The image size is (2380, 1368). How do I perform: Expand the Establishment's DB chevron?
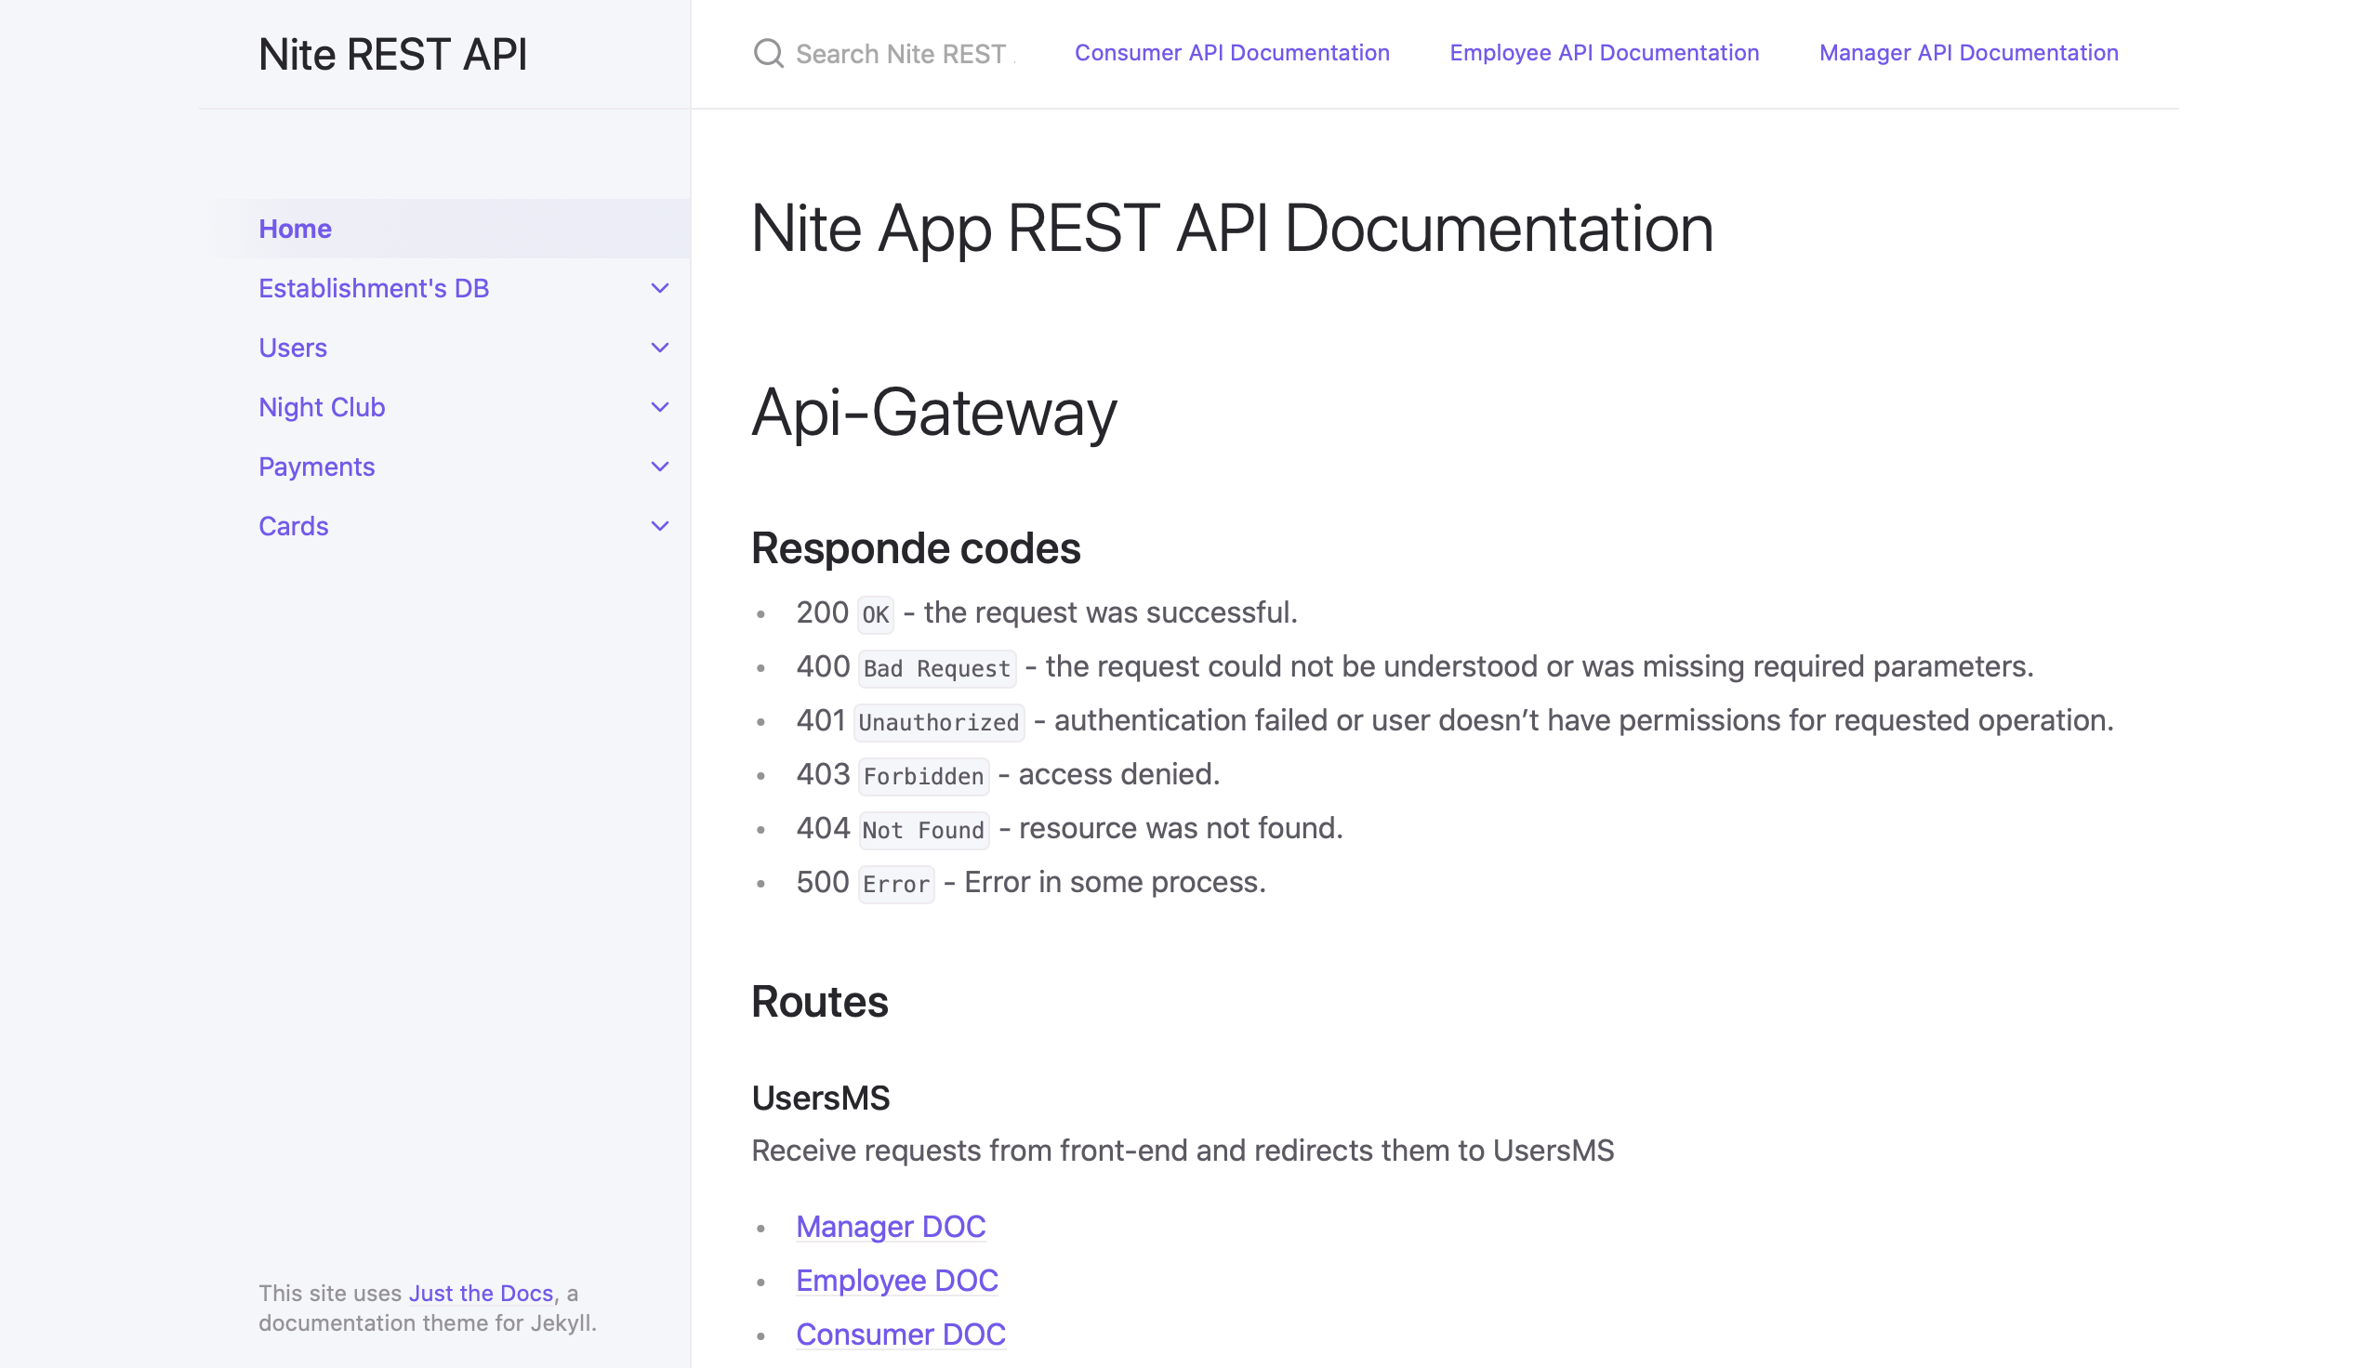tap(659, 288)
